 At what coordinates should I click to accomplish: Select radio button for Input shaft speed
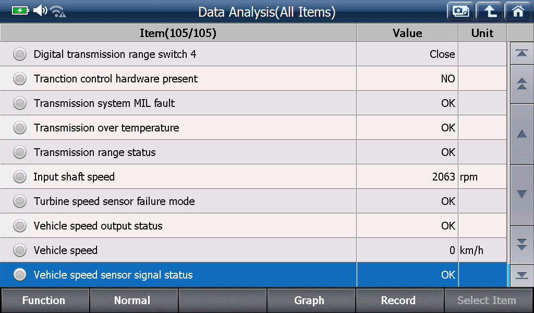tap(20, 177)
